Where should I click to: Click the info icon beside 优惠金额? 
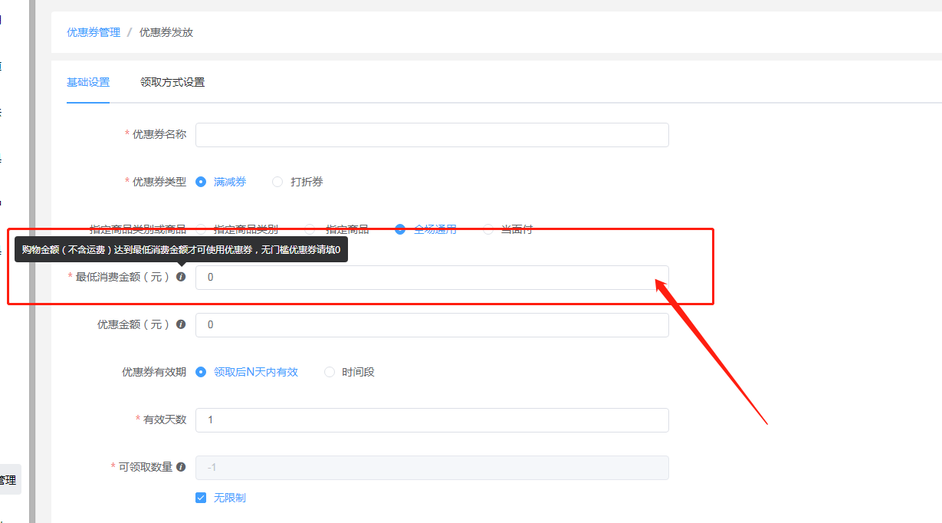click(181, 324)
